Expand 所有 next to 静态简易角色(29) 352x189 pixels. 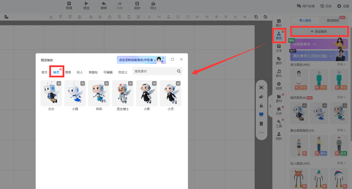pyautogui.click(x=341, y=130)
